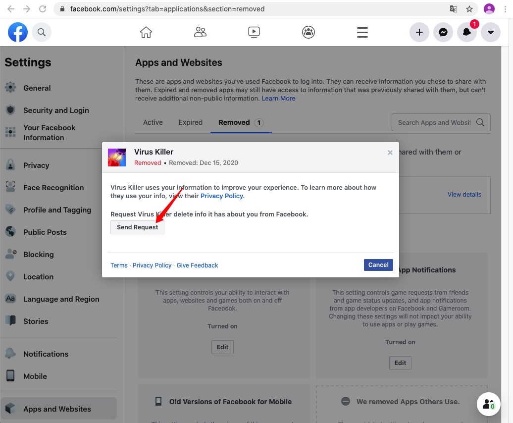This screenshot has width=513, height=423.
Task: Open the Watch video icon
Action: pyautogui.click(x=254, y=32)
